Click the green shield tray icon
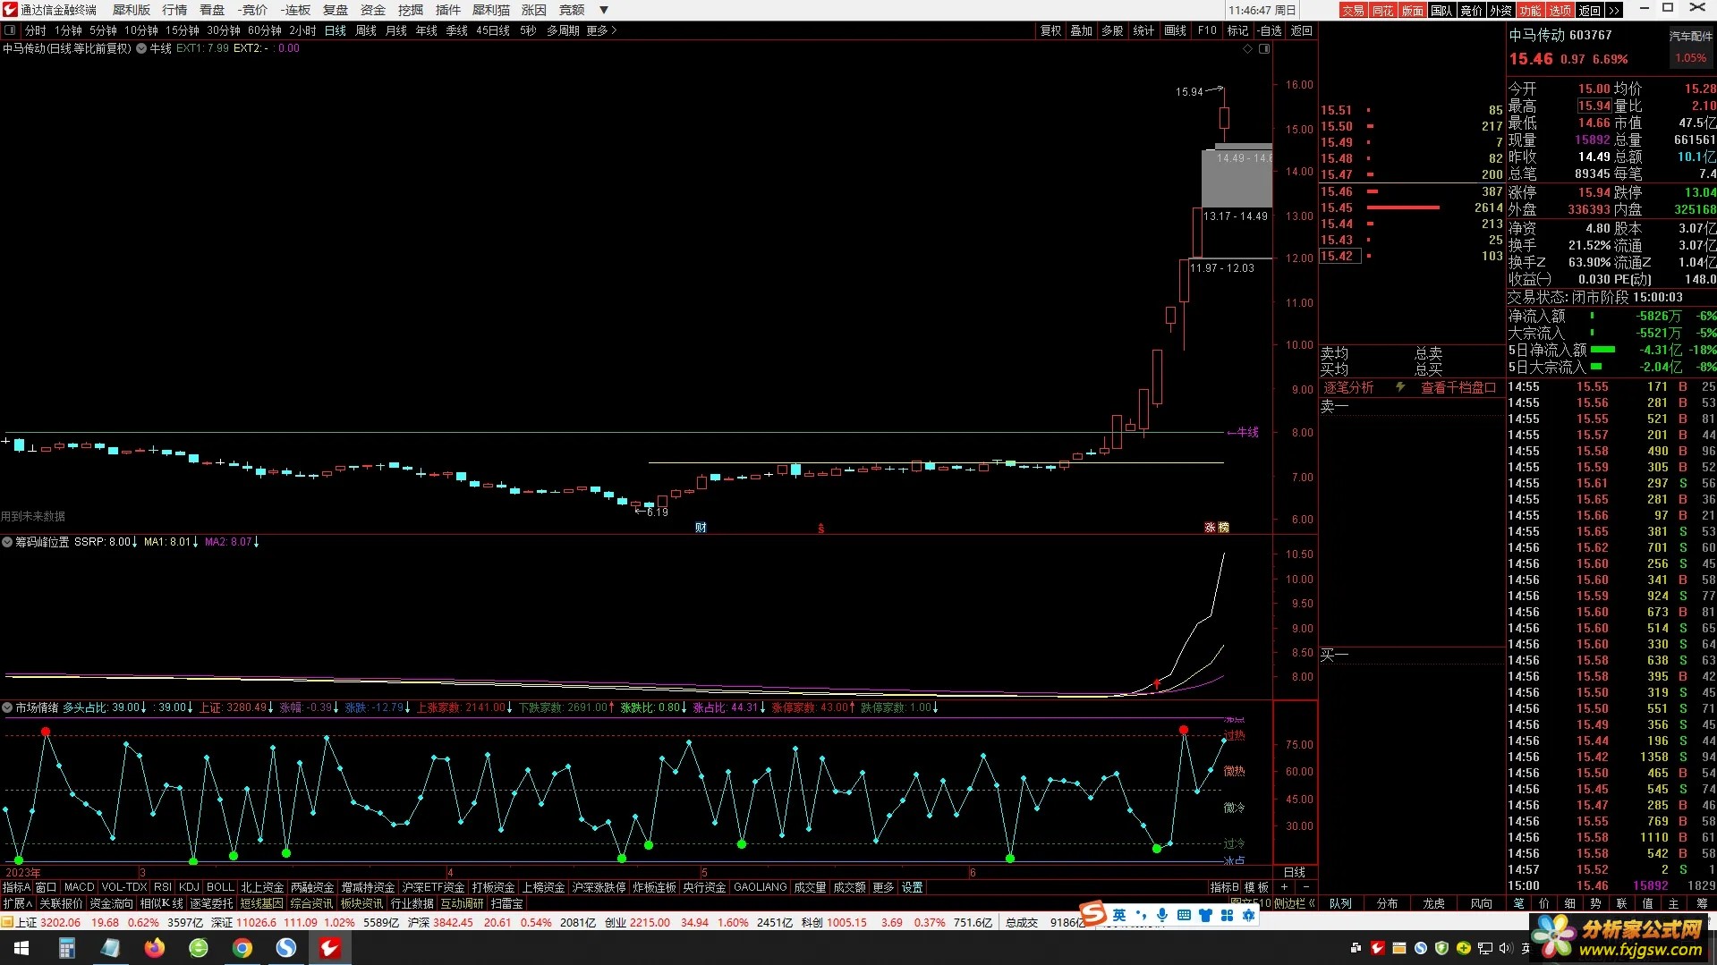The height and width of the screenshot is (965, 1717). pyautogui.click(x=1441, y=948)
